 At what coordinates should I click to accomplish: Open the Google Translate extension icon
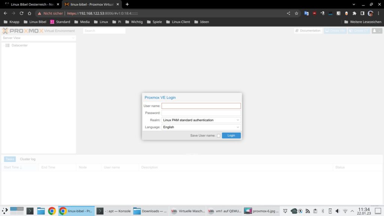(306, 13)
